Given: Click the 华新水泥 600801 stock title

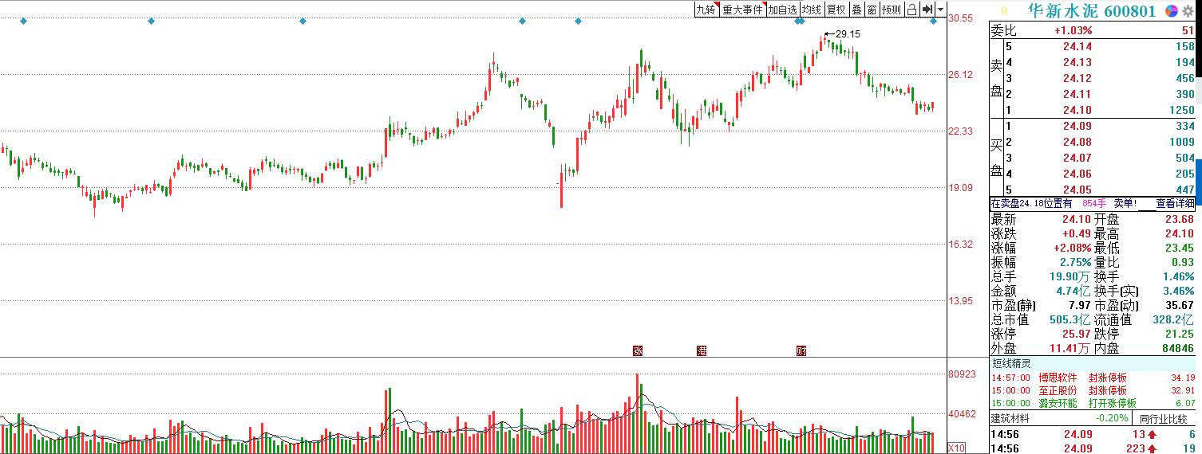Looking at the screenshot, I should click(x=1091, y=11).
